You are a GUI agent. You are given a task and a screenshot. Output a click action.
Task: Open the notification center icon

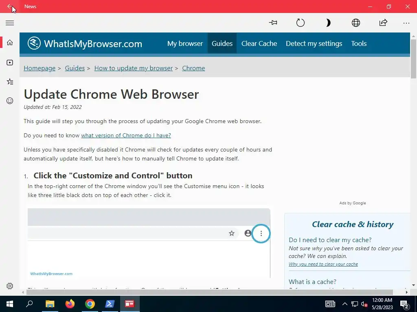404,304
